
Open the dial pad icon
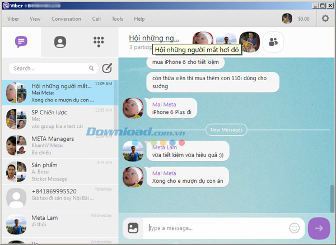coord(99,41)
